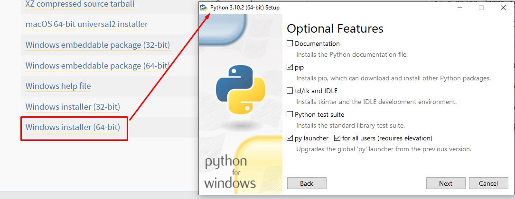515x199 pixels.
Task: Download Windows embeddable package (32-bit)
Action: (97, 45)
